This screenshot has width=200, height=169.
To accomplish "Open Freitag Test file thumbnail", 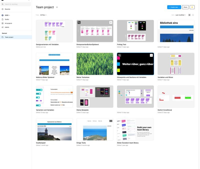I will pos(135,31).
